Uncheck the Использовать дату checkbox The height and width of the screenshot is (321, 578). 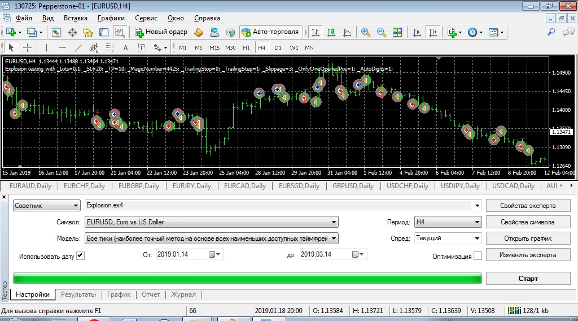tap(80, 256)
